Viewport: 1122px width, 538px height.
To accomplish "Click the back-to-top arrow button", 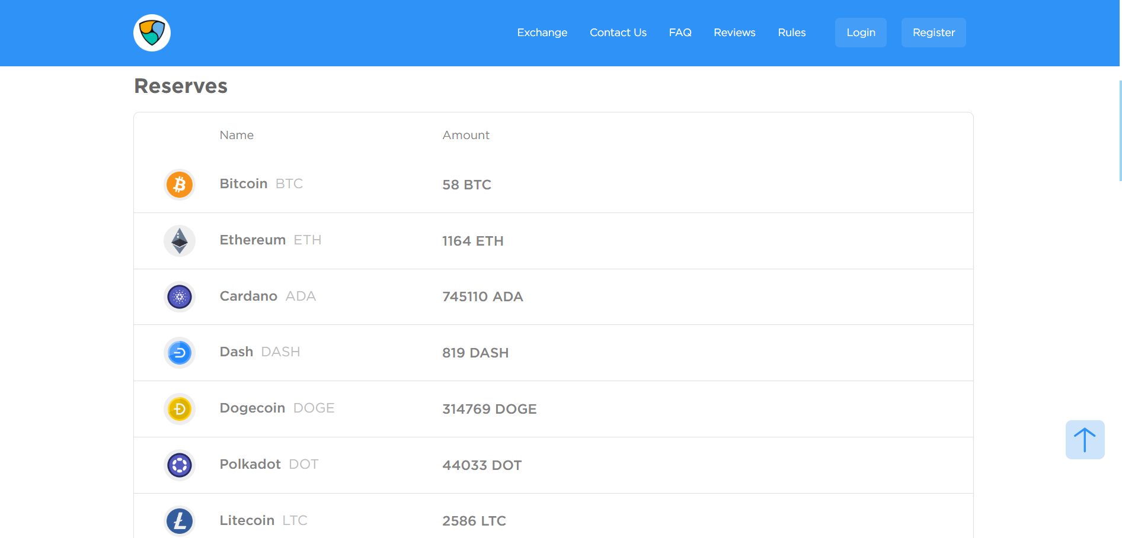I will click(x=1085, y=440).
